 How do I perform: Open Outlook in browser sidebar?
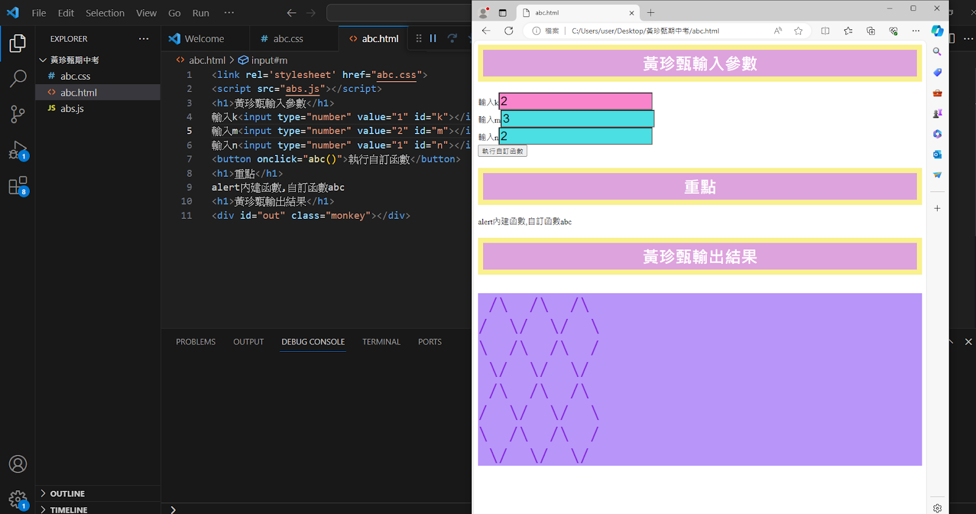coord(938,154)
